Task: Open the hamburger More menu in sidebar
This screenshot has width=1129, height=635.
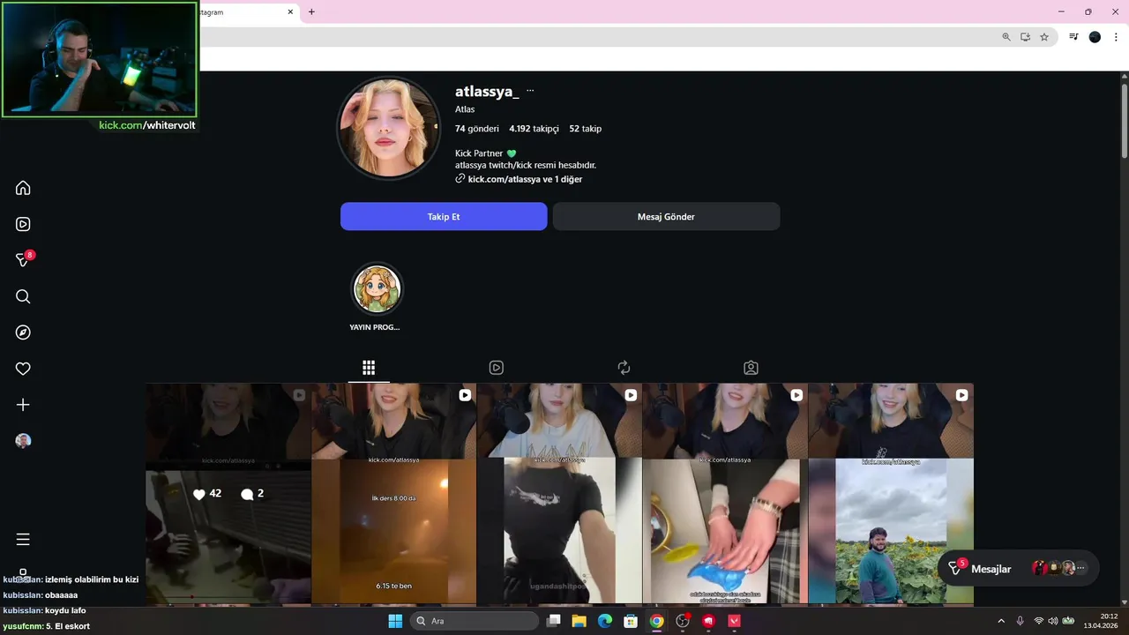Action: tap(23, 539)
